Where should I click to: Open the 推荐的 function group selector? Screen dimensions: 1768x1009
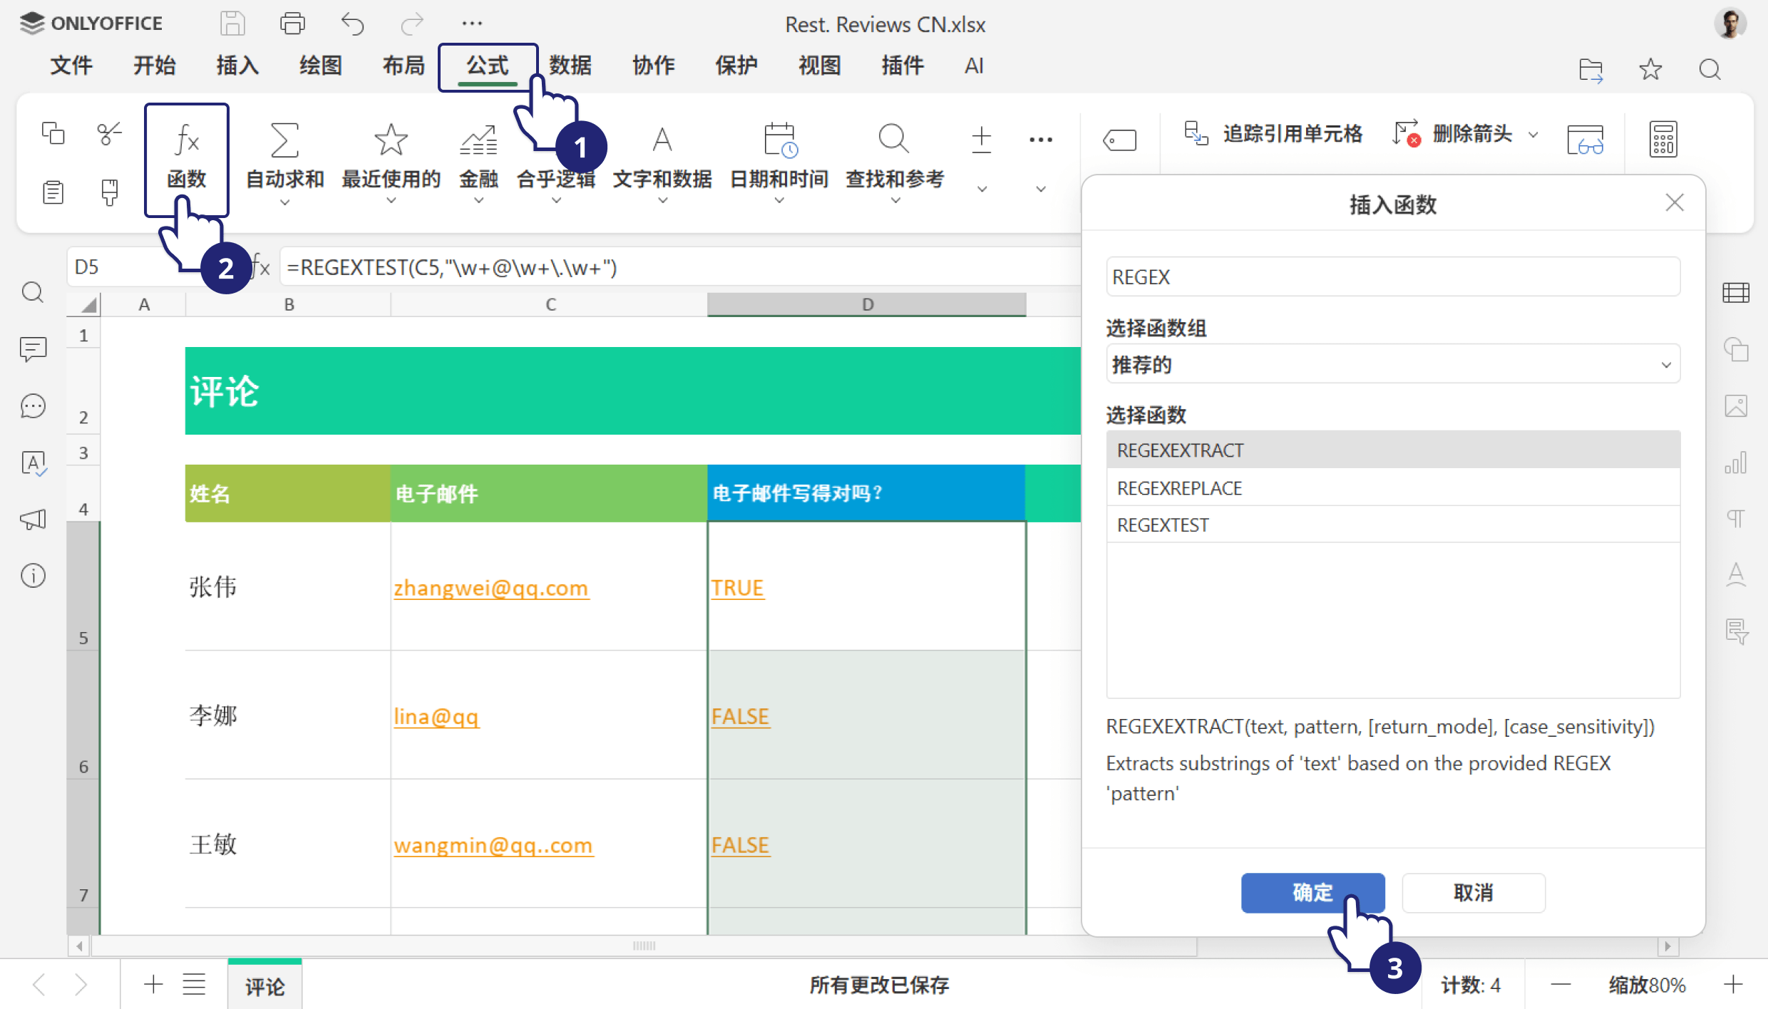1392,364
